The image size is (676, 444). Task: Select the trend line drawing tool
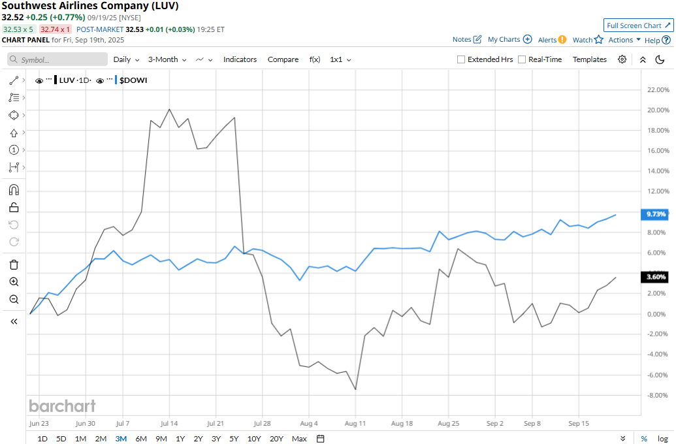[x=14, y=80]
